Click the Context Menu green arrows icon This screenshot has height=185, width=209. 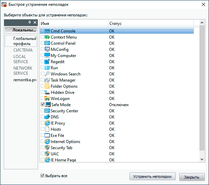pyautogui.click(x=47, y=37)
